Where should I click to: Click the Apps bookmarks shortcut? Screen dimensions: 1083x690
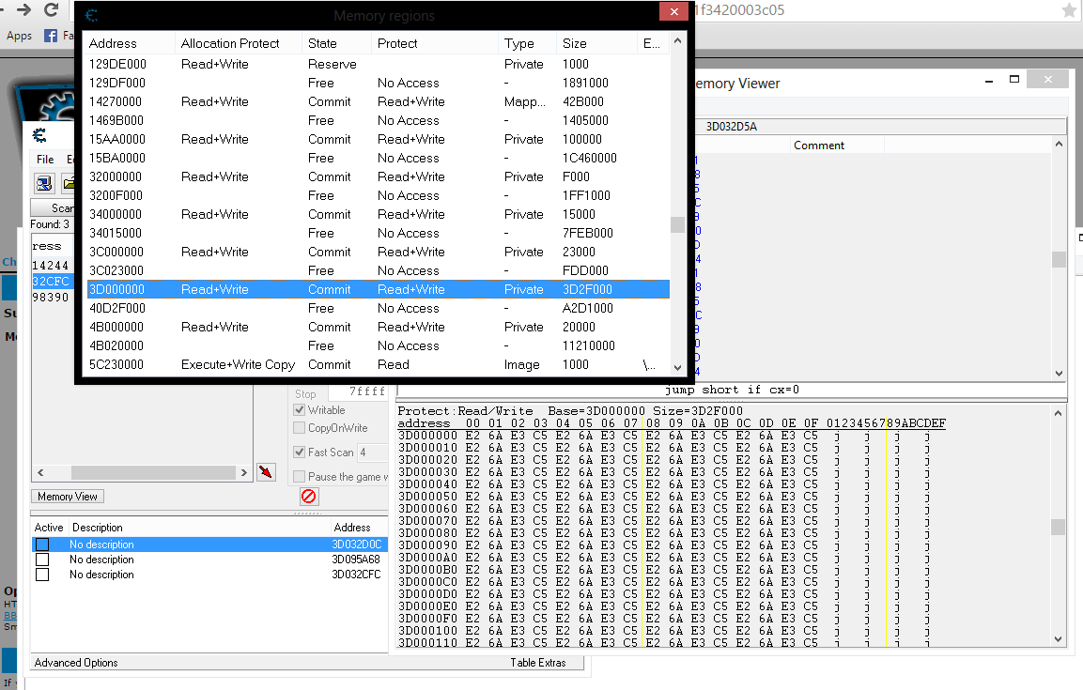pos(19,36)
